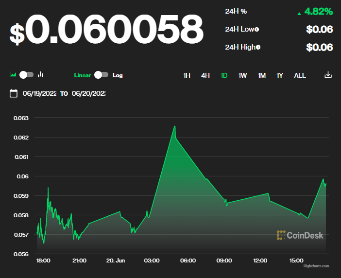
Task: Select the Log scale label
Action: tap(118, 75)
